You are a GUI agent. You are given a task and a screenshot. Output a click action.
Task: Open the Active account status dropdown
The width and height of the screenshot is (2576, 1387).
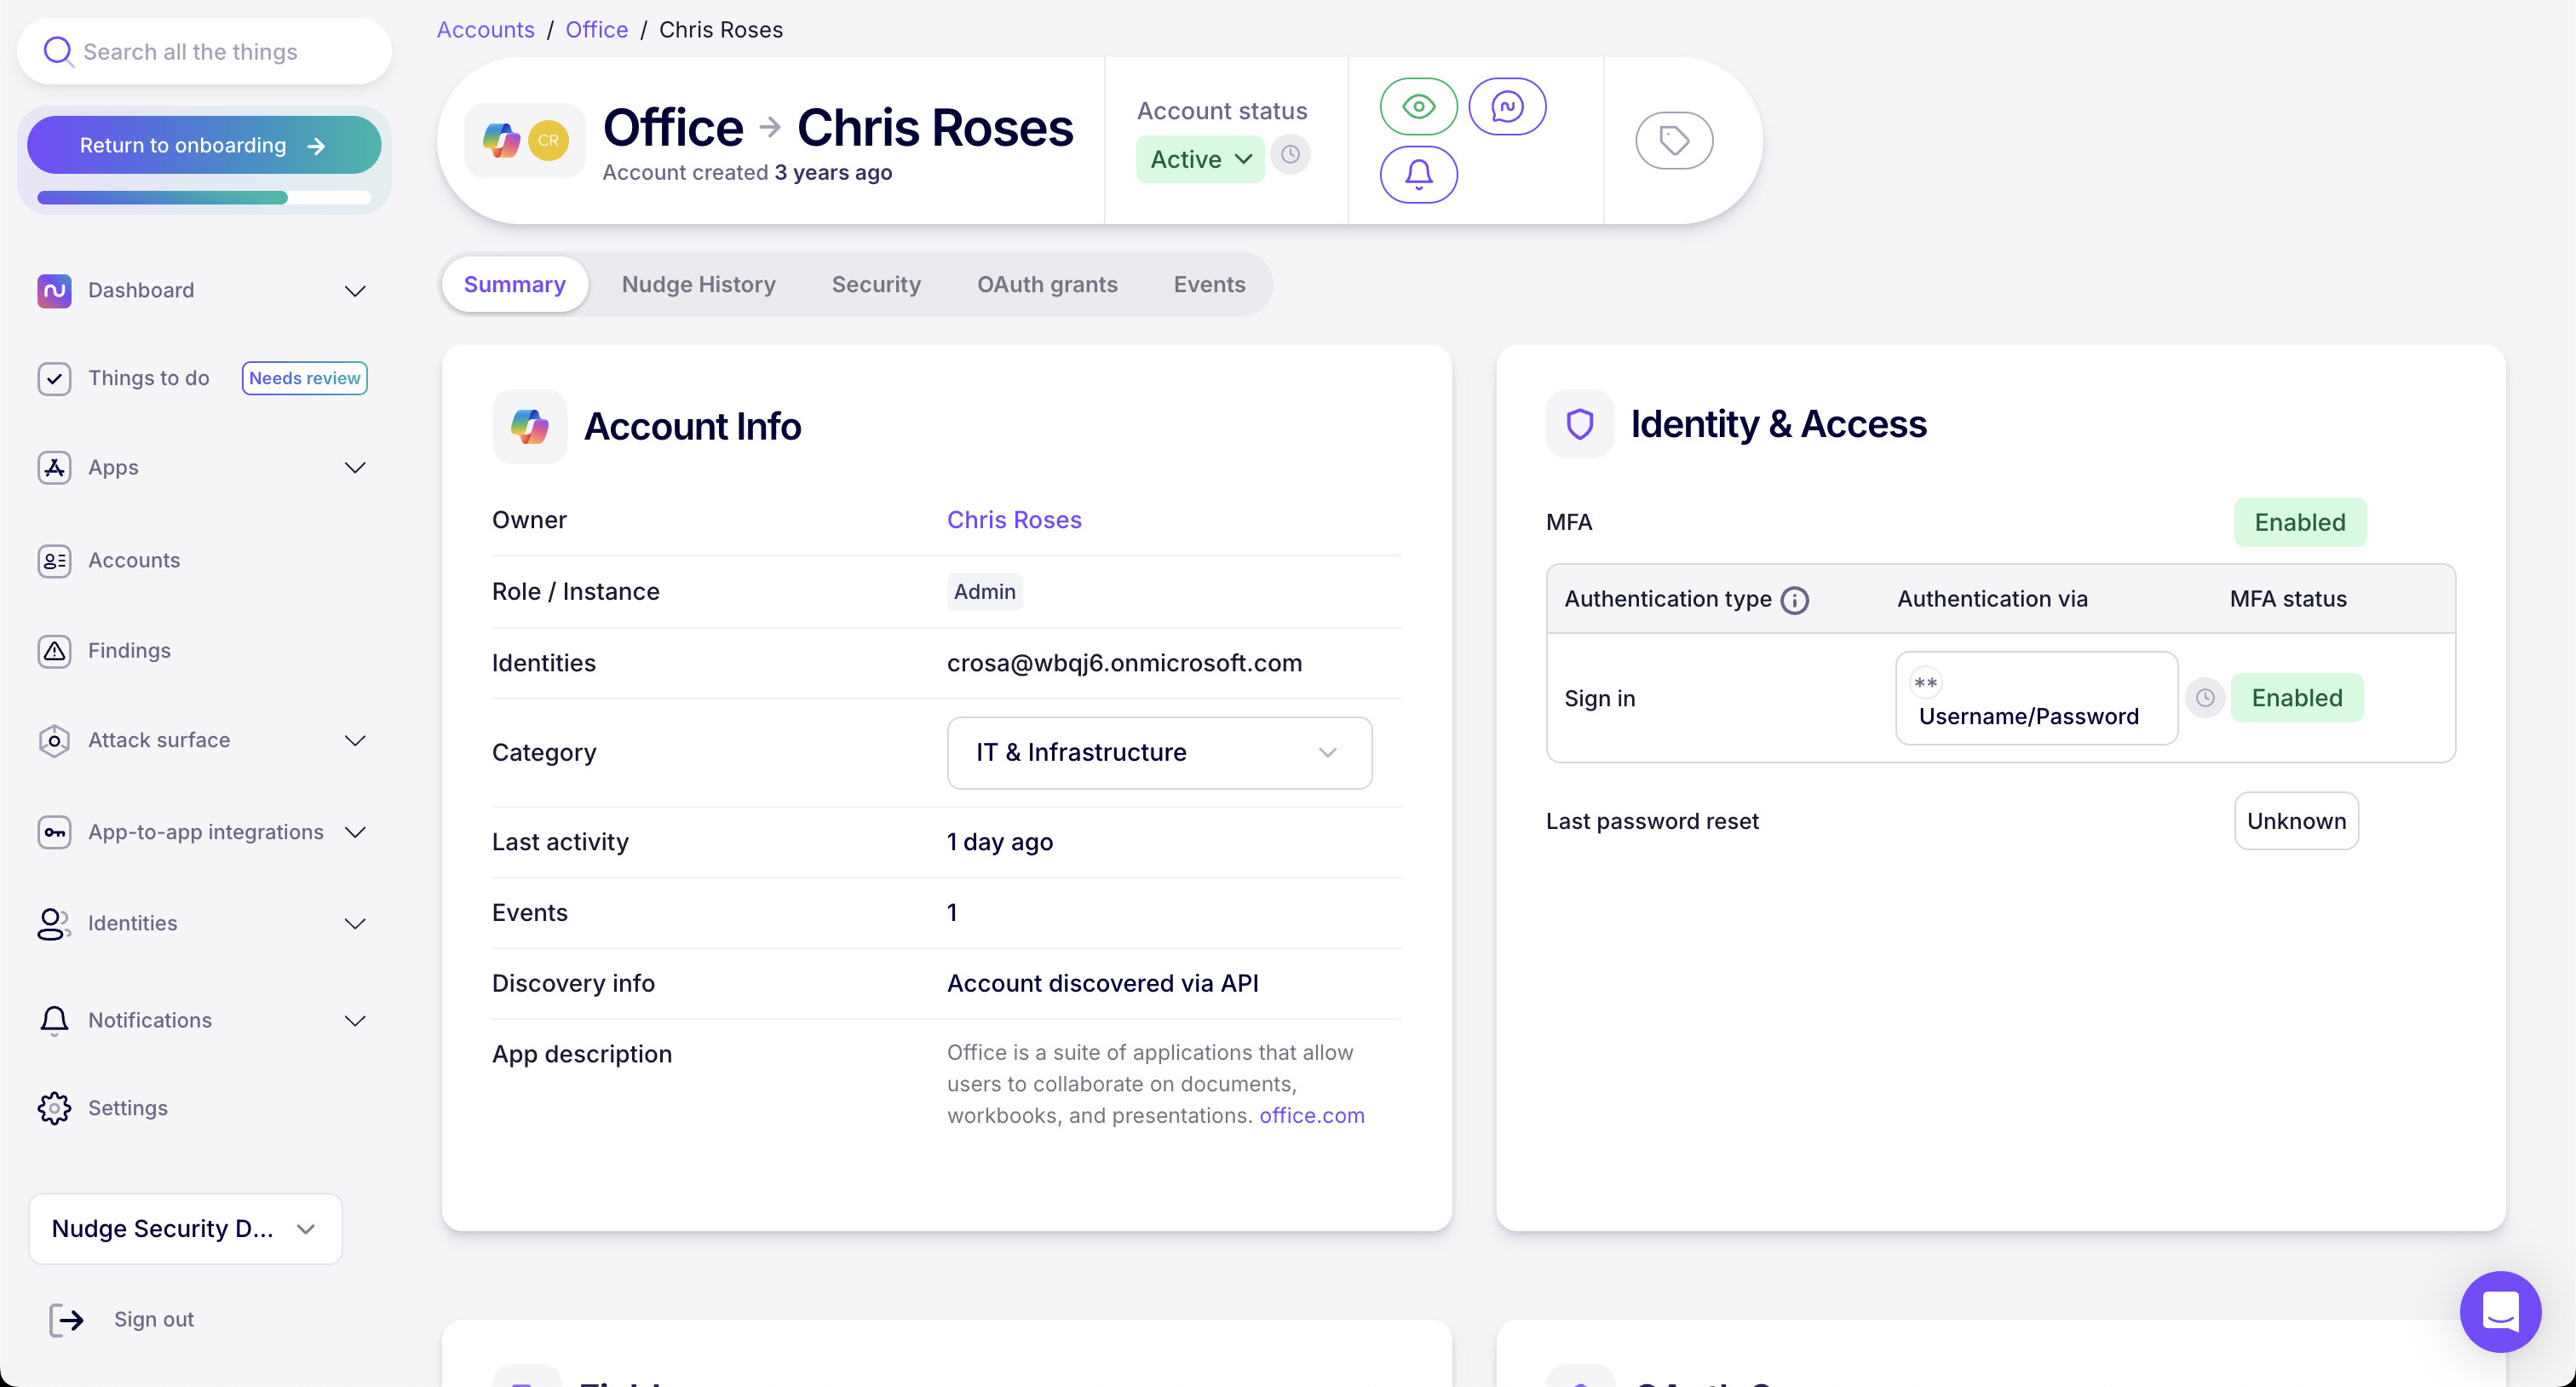(x=1200, y=159)
